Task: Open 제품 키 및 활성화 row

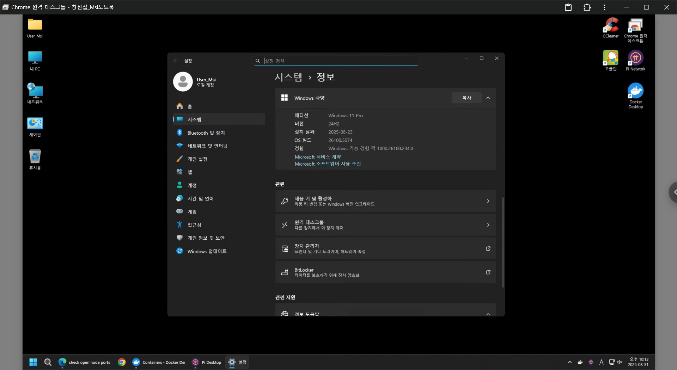Action: pos(385,201)
